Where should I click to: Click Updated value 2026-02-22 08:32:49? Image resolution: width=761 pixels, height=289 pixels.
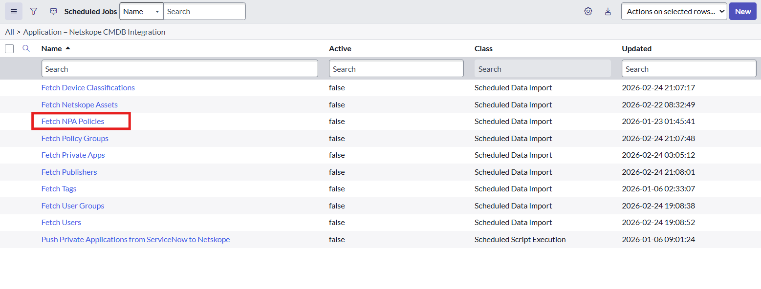tap(658, 104)
